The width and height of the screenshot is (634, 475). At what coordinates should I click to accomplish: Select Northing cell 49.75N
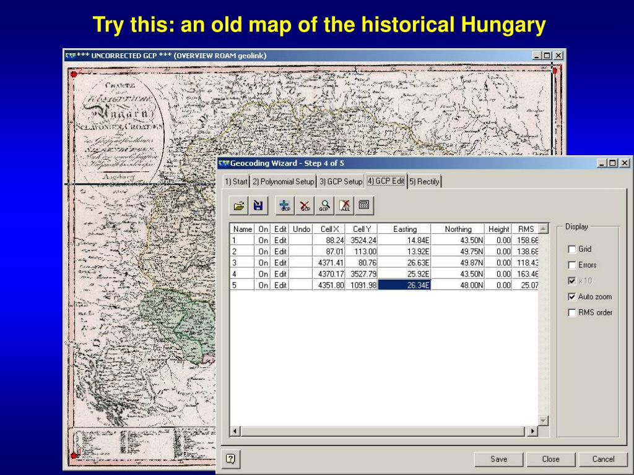point(458,252)
